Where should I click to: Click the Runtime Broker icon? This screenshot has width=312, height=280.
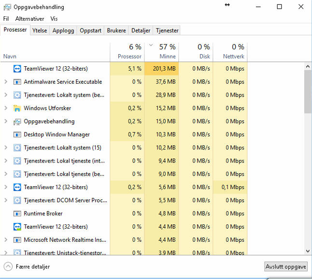tap(17, 214)
